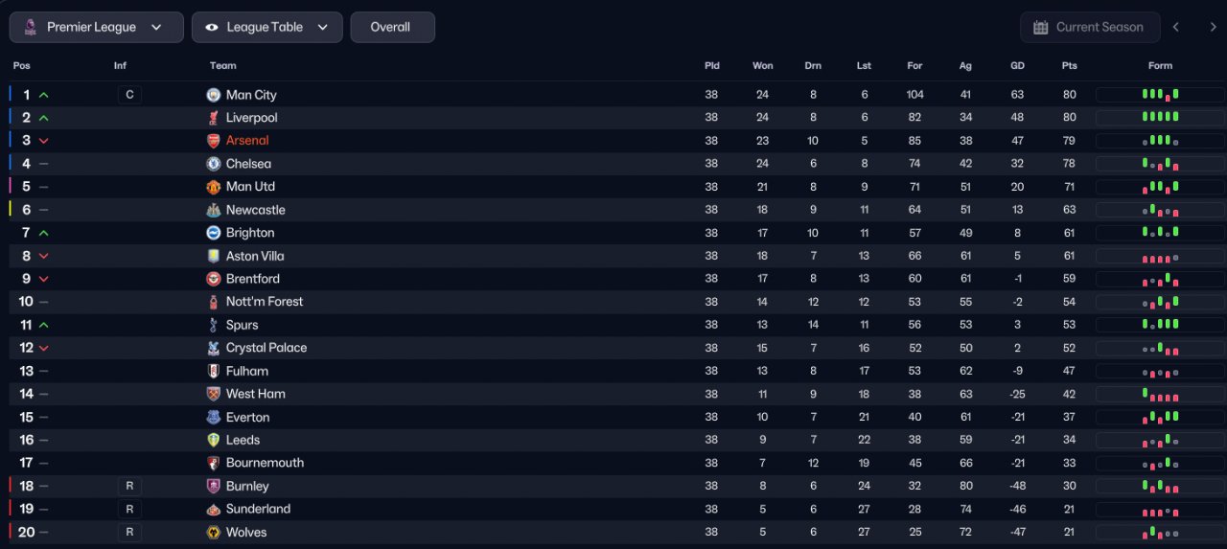Image resolution: width=1227 pixels, height=549 pixels.
Task: Click the Wolves club badge
Action: coord(213,533)
